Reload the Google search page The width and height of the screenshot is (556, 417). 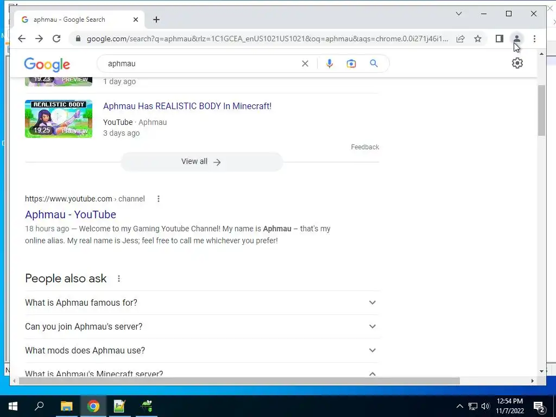click(56, 39)
